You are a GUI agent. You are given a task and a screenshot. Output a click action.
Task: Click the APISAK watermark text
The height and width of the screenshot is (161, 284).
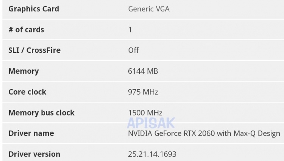151,122
